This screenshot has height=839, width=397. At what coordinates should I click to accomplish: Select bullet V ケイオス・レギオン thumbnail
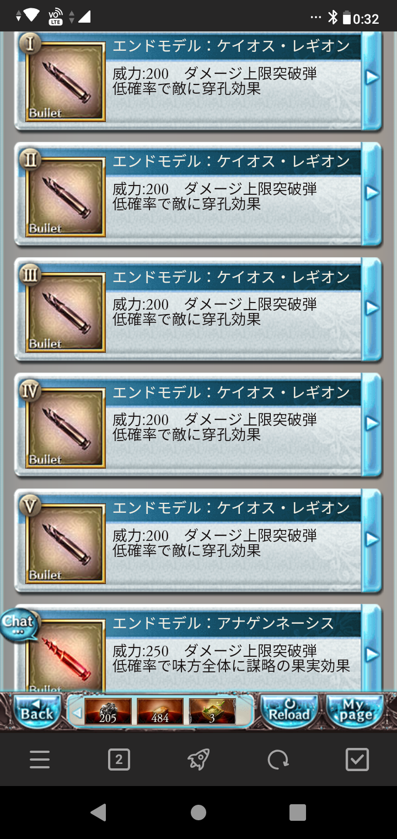[65, 543]
